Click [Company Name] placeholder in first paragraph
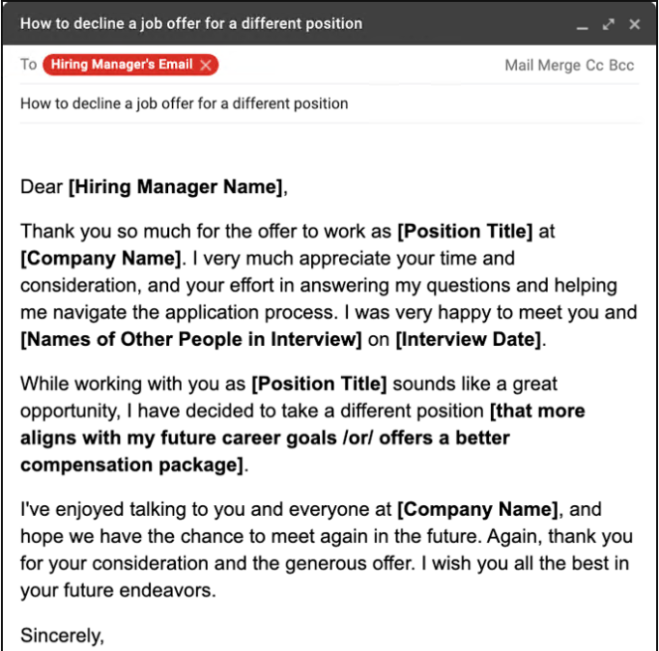The image size is (659, 651). click(100, 259)
